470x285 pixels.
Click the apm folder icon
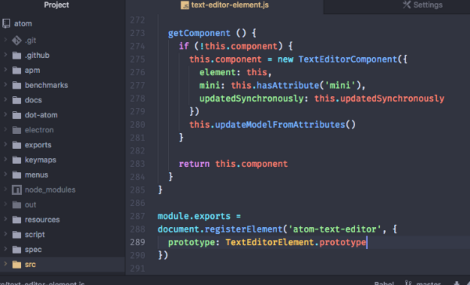click(x=17, y=70)
